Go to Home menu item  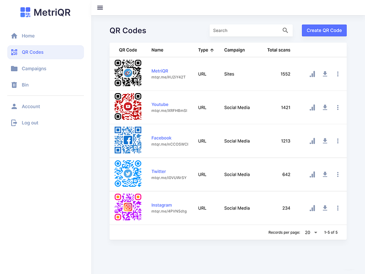[x=46, y=36]
